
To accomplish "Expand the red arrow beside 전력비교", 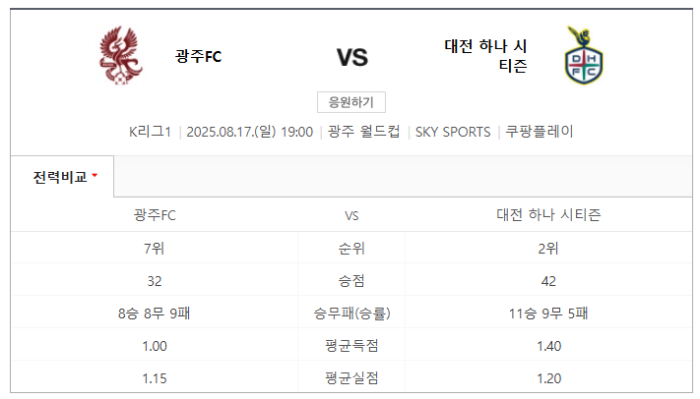I will click(x=95, y=176).
